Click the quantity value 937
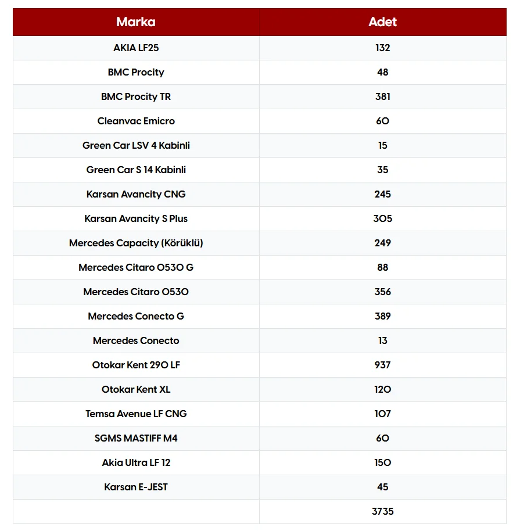 point(382,365)
